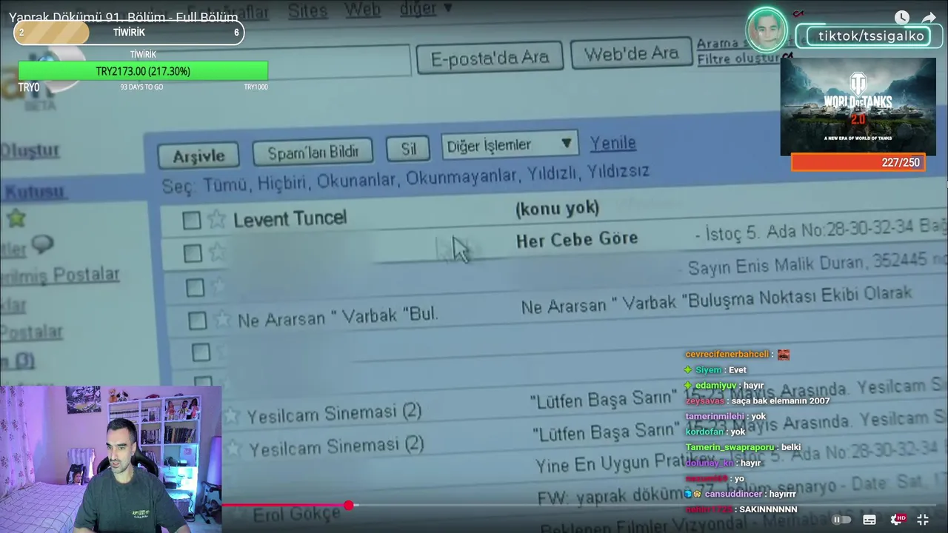
Task: Click the green TRY2173.00 donation progress bar
Action: (x=143, y=71)
